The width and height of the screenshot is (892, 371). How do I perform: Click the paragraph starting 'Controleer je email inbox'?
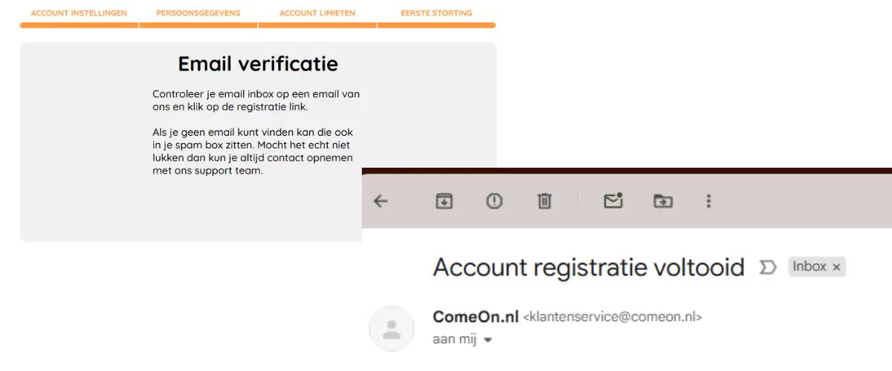[256, 100]
